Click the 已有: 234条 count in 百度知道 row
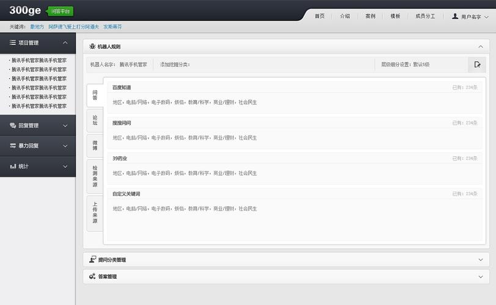Screen dimensions: 496x305 pyautogui.click(x=465, y=87)
